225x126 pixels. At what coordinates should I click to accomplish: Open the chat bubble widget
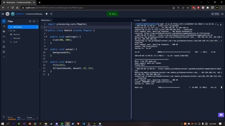[x=221, y=115]
